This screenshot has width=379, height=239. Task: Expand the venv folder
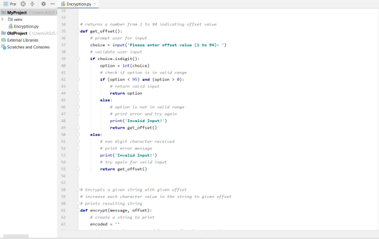pos(3,20)
